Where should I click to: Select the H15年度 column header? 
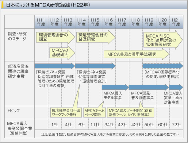click(95, 22)
